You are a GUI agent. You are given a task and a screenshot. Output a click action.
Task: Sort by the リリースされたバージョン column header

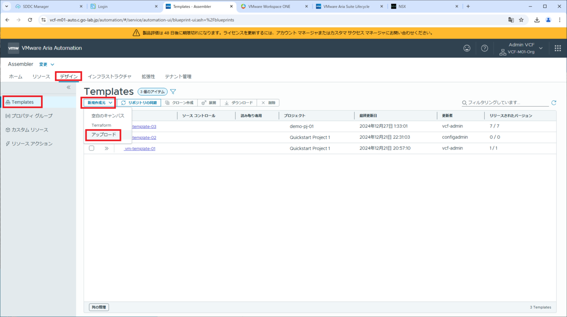pyautogui.click(x=511, y=116)
